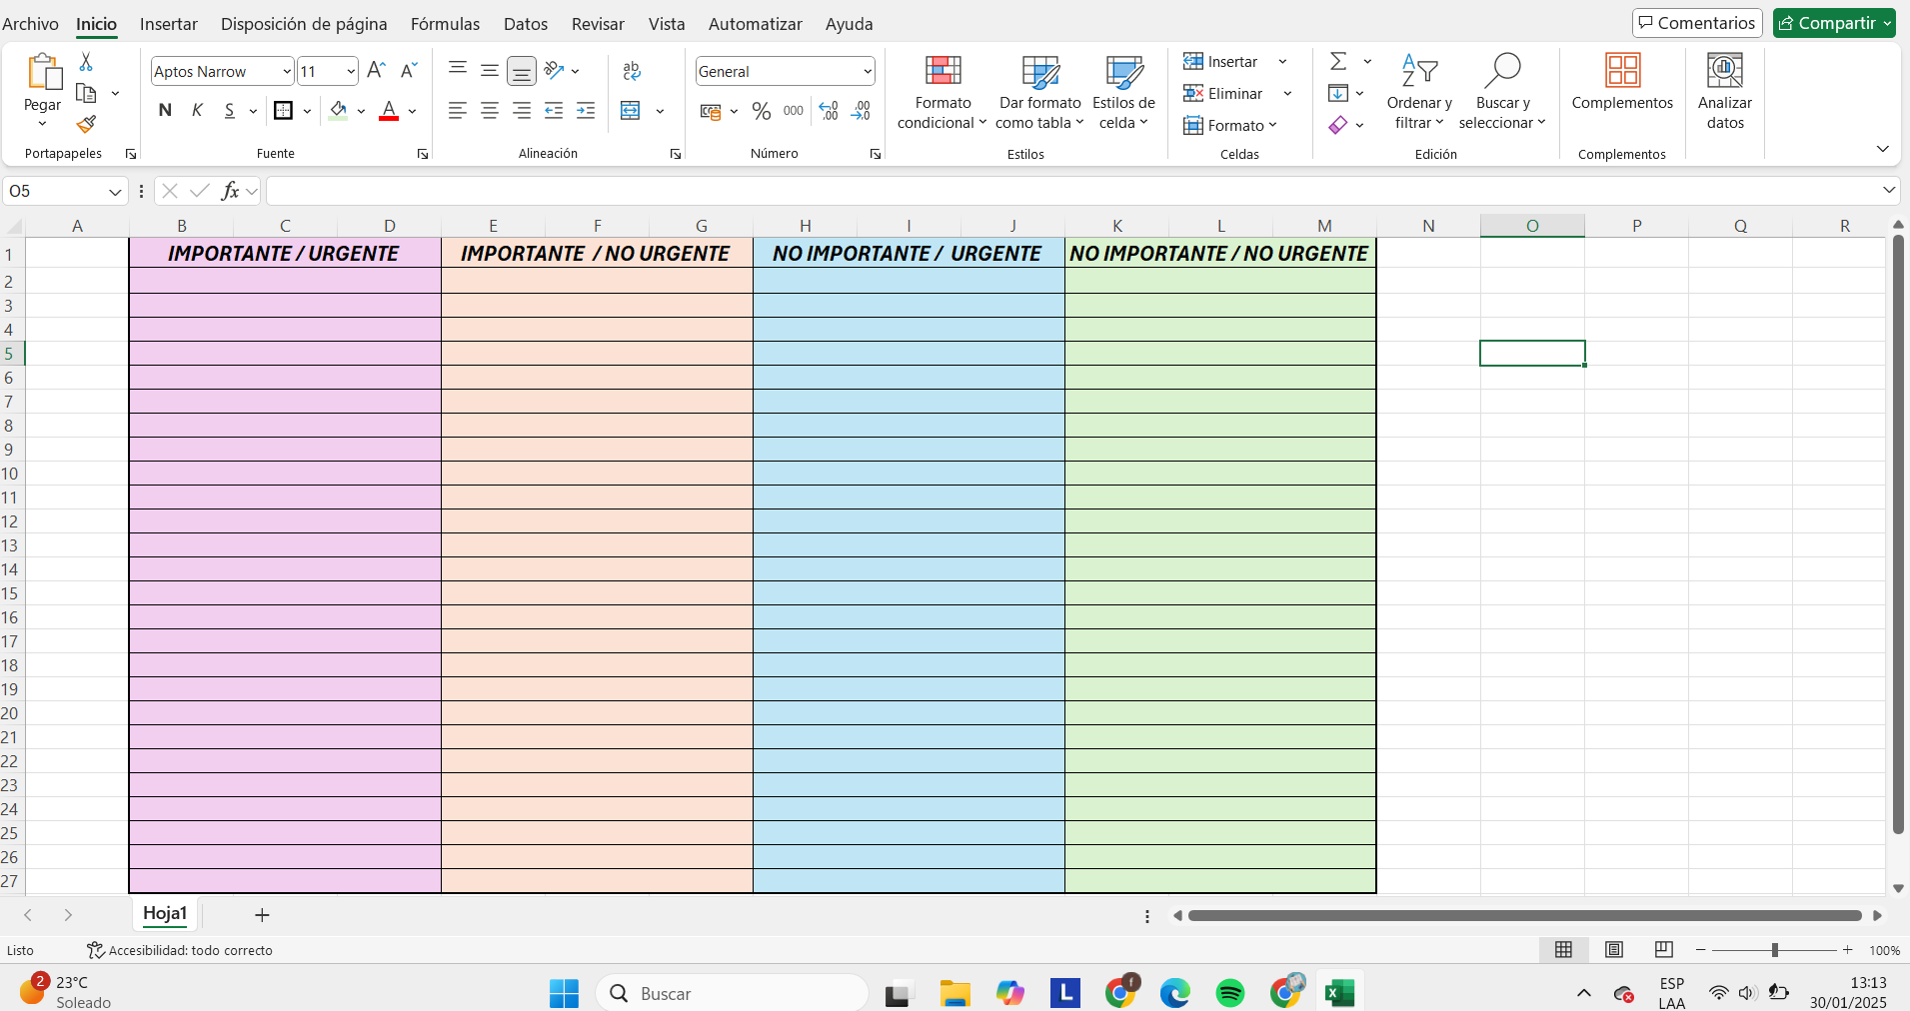Increase indent icon
1910x1011 pixels.
[586, 110]
